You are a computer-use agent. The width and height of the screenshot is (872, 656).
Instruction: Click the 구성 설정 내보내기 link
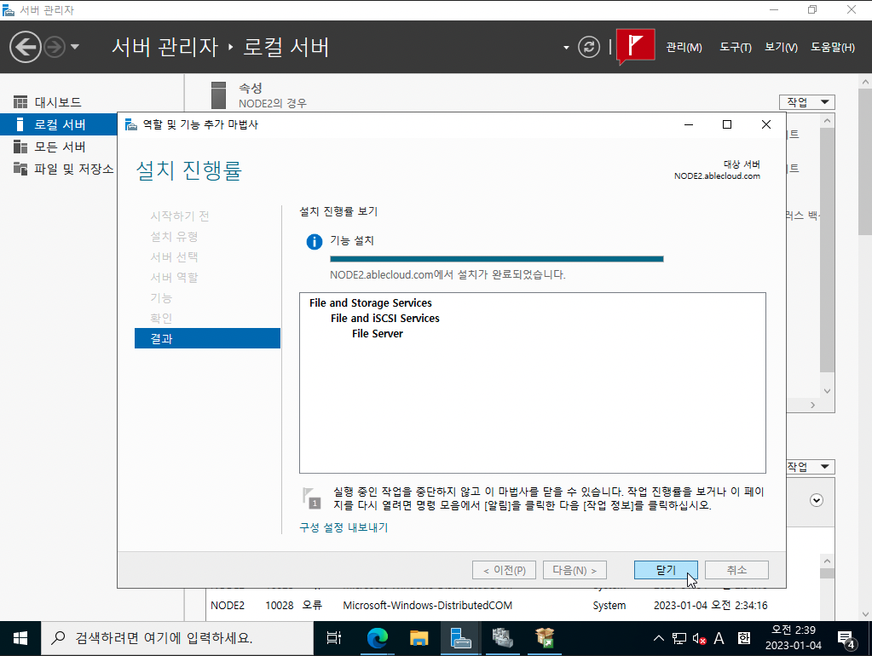coord(344,527)
